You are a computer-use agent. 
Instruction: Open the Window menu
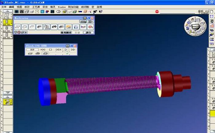(62, 7)
